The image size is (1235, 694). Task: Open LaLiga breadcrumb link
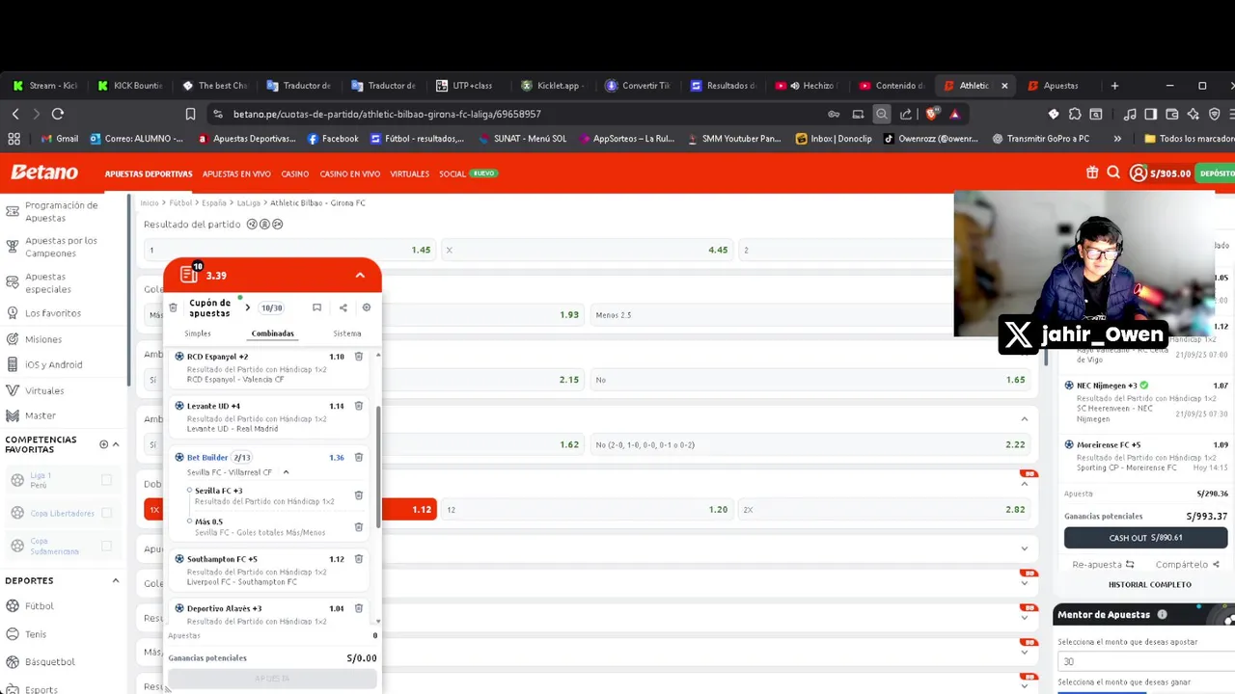249,203
